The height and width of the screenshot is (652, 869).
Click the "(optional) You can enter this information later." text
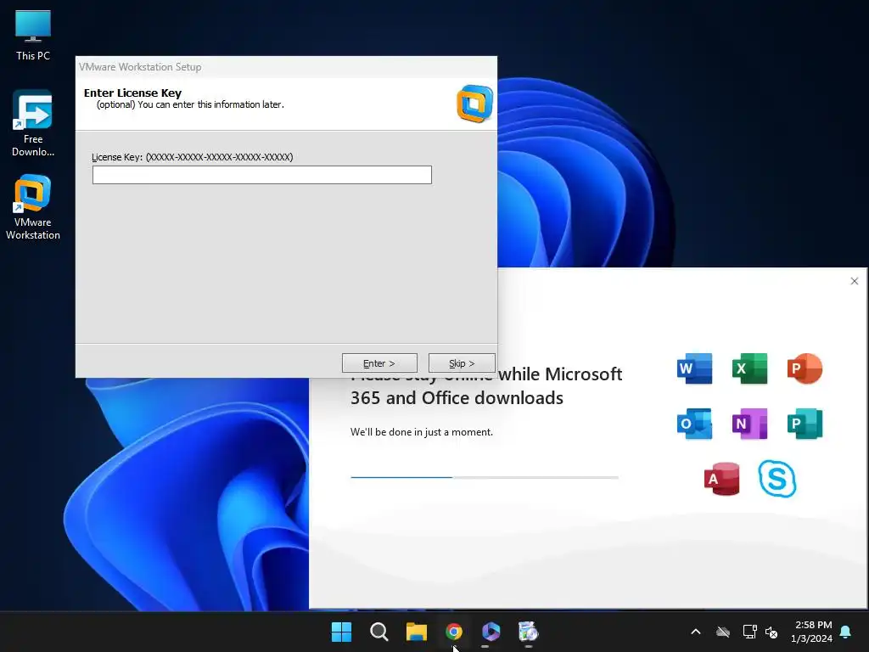tap(190, 104)
